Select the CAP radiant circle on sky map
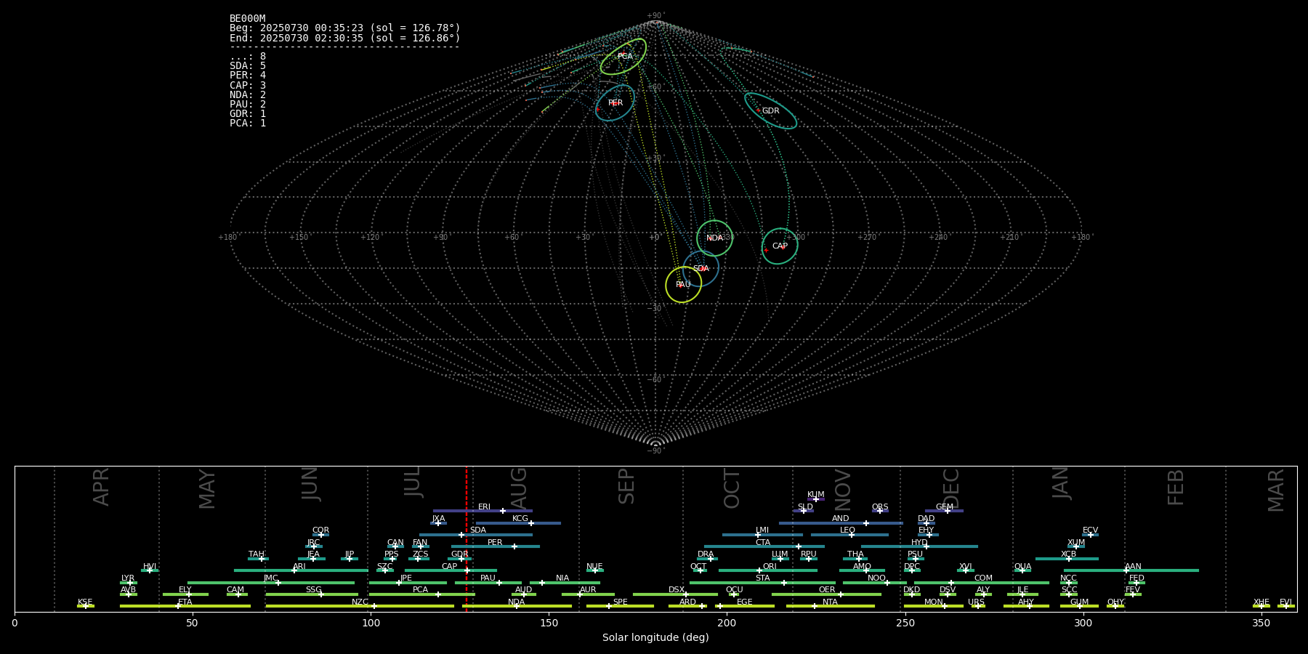 coord(780,246)
